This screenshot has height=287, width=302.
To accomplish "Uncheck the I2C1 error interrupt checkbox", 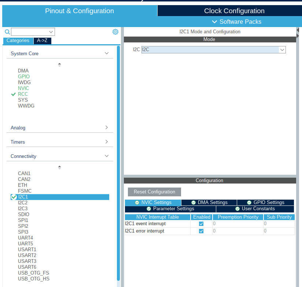I will pos(201,231).
